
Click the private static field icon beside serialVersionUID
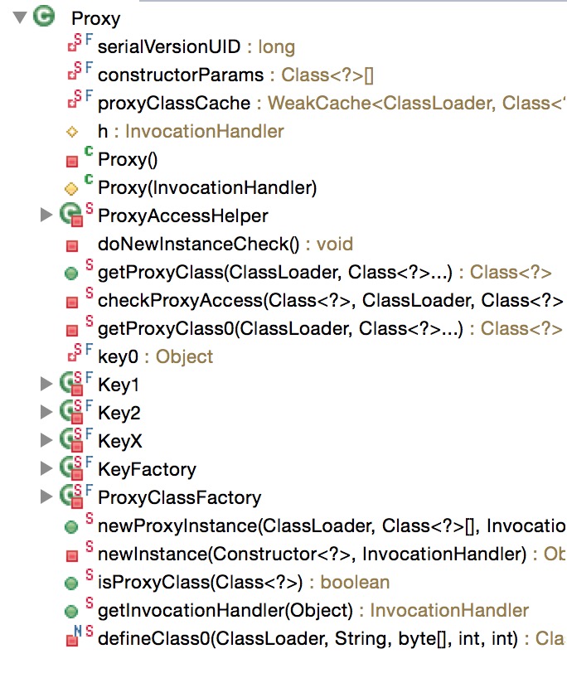click(x=75, y=45)
